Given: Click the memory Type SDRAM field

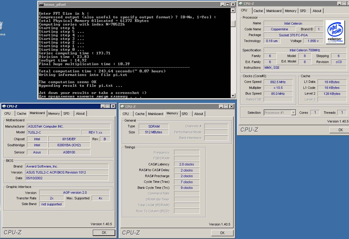Looking at the screenshot, I should [154, 126].
